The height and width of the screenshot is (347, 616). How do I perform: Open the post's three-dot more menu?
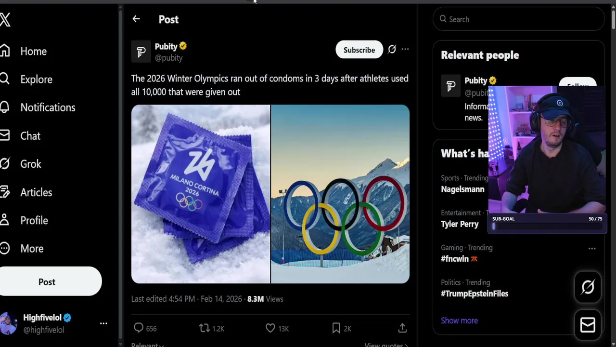coord(405,50)
